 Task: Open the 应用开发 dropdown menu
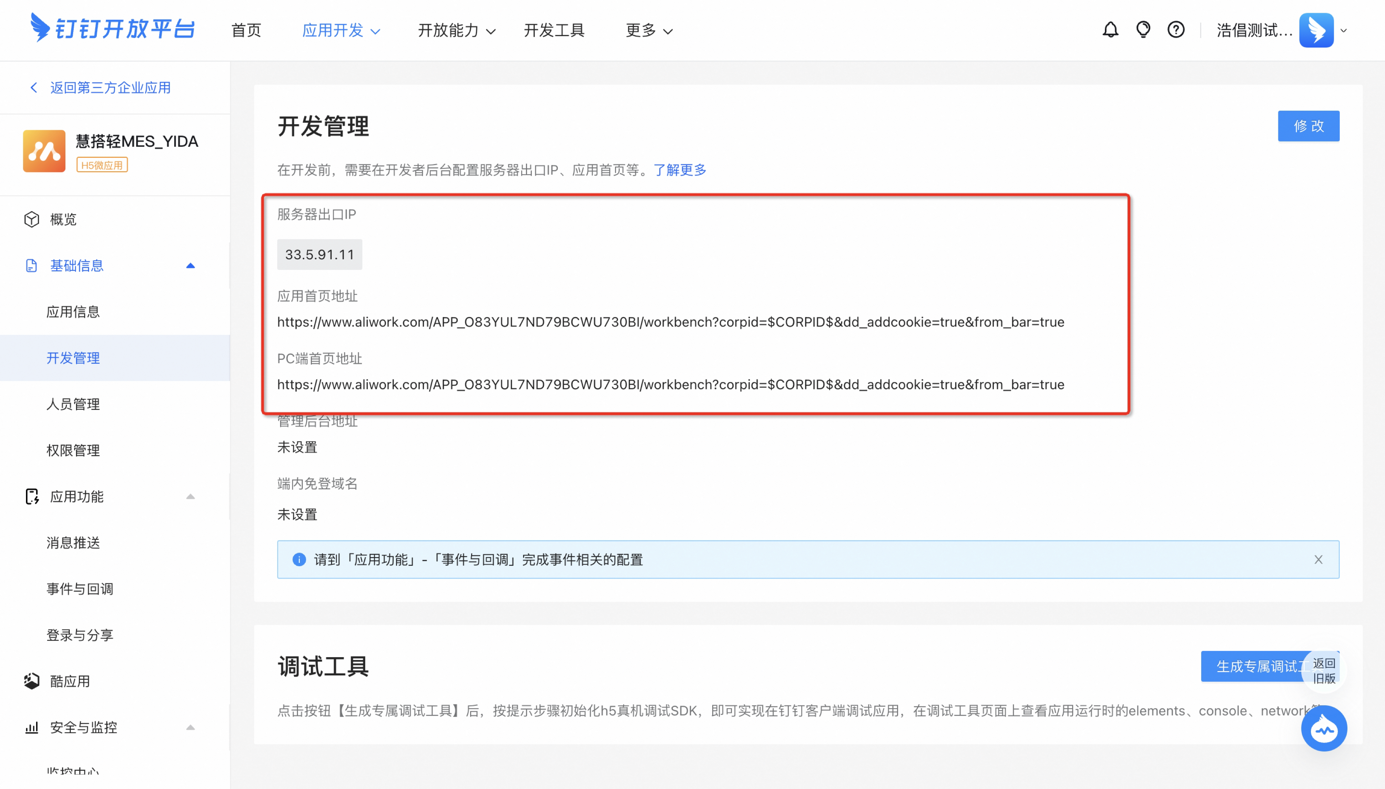coord(341,30)
